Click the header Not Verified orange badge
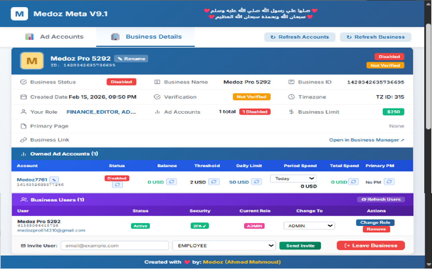 tap(385, 65)
